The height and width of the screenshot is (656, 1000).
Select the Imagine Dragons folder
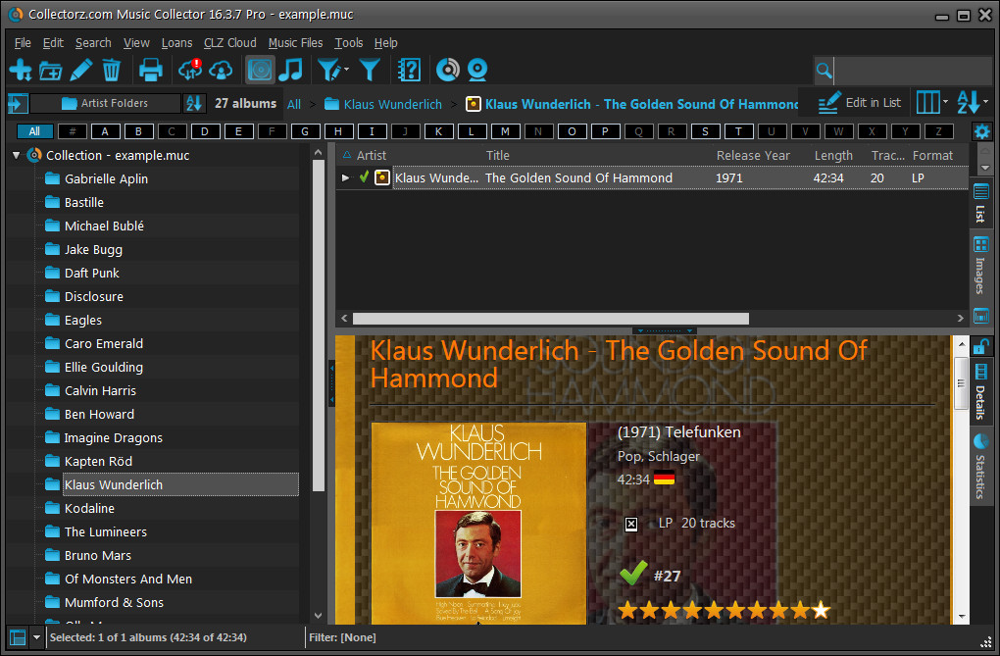click(114, 437)
